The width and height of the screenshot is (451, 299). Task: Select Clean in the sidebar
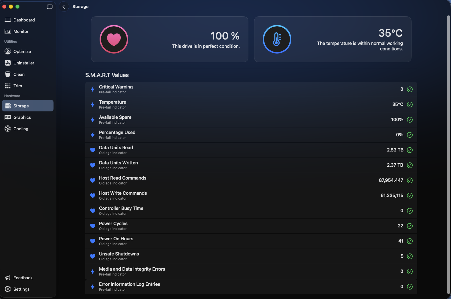click(x=28, y=74)
